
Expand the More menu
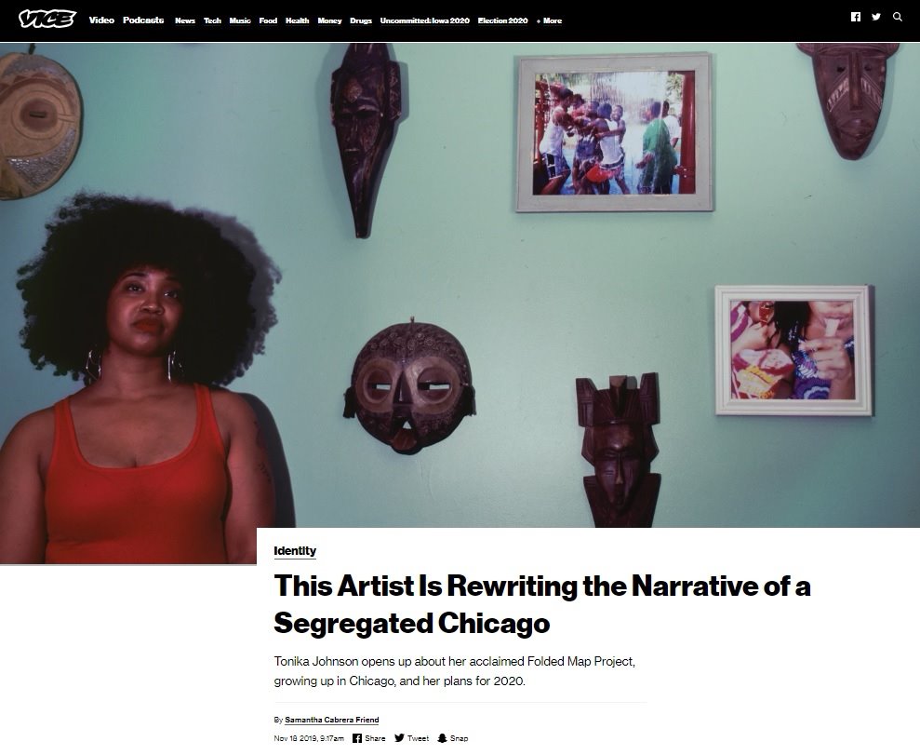(x=549, y=20)
